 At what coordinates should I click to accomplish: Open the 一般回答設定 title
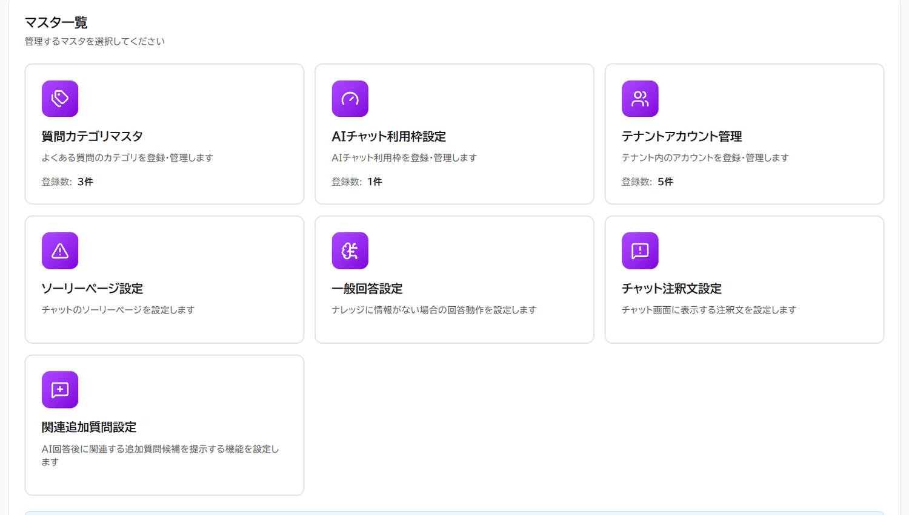click(367, 288)
